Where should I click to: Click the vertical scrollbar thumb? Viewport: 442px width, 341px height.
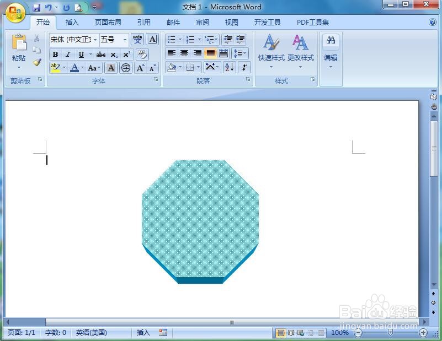pyautogui.click(x=434, y=149)
